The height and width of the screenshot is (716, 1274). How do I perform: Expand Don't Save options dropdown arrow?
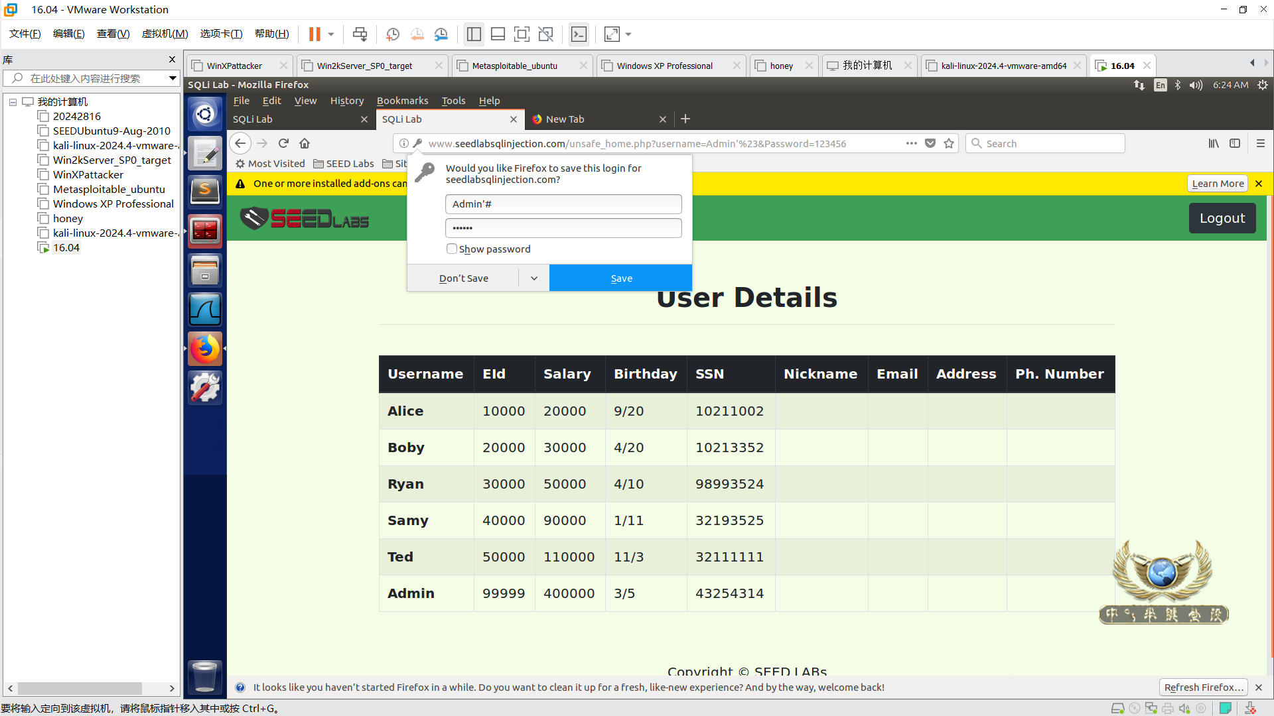pos(534,278)
